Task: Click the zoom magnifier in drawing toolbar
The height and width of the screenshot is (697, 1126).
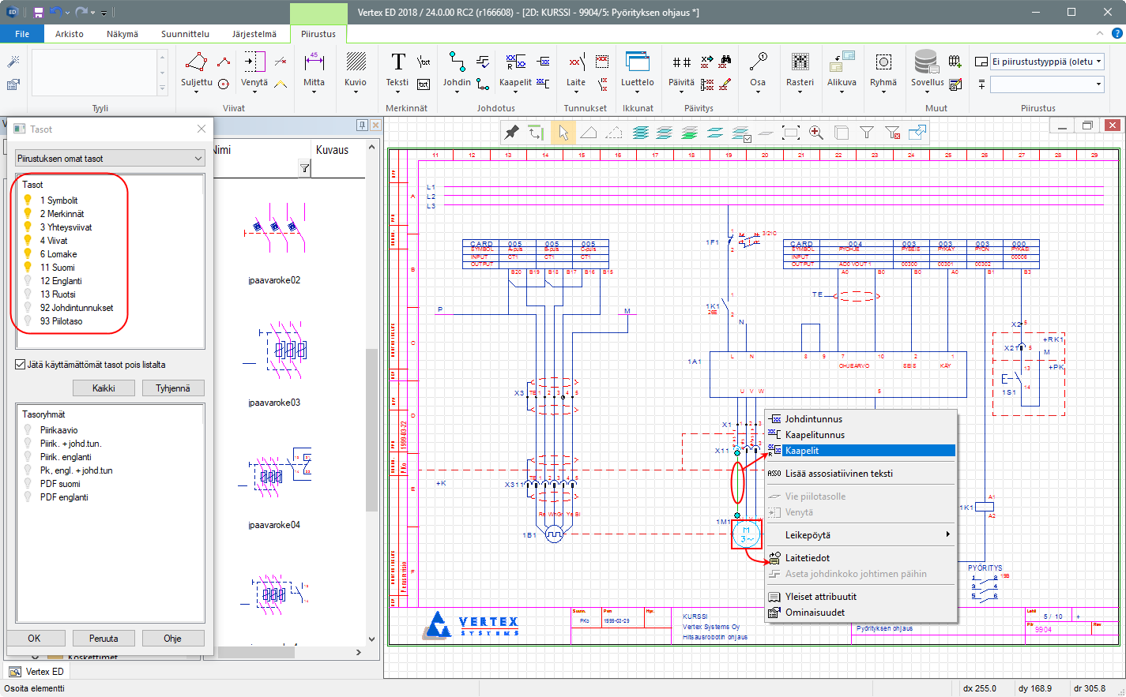Action: [816, 133]
